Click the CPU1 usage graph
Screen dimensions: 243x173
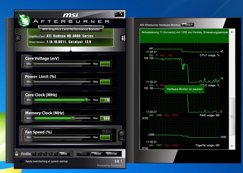click(x=184, y=70)
